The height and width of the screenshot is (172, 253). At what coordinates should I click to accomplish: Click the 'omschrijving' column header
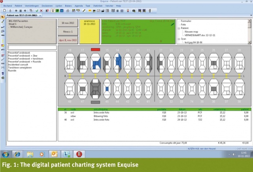coord(100,109)
